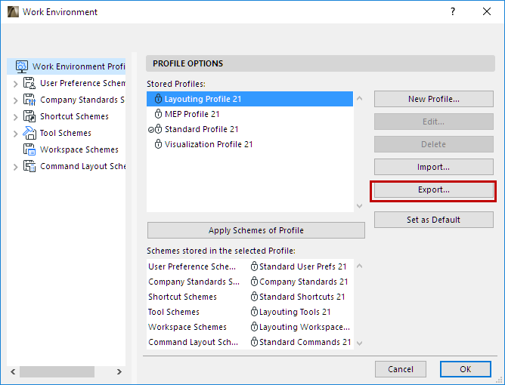Click Apply Schemes of Profile
The width and height of the screenshot is (505, 385).
click(x=256, y=230)
